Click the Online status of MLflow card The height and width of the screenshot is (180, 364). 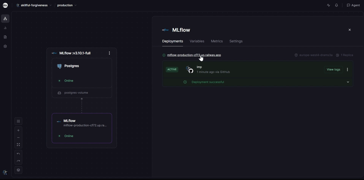69,136
